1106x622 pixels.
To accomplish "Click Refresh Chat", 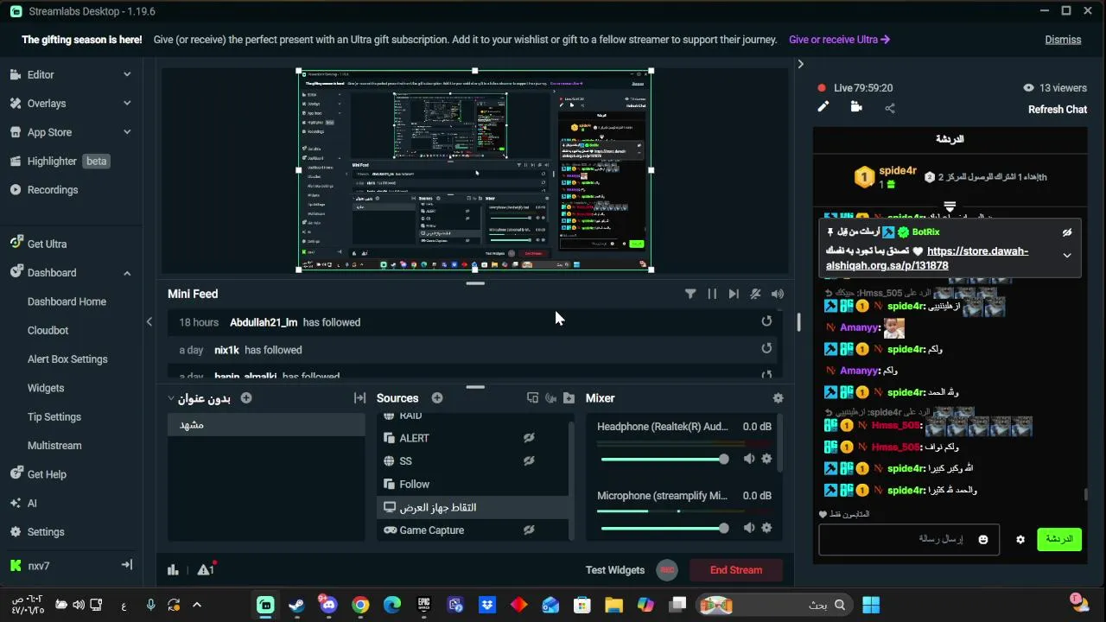I will [1058, 109].
